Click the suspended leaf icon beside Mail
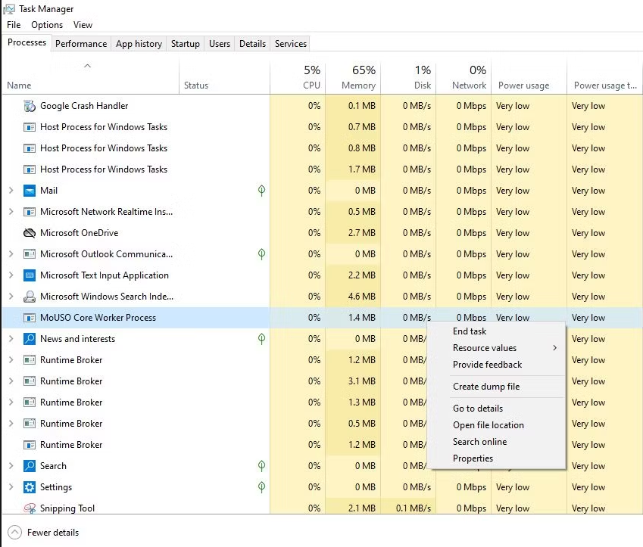The image size is (643, 547). pyautogui.click(x=261, y=191)
